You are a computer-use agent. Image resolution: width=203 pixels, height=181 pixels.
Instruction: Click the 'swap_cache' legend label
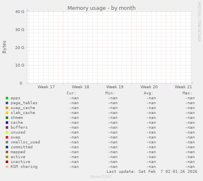point(23,108)
